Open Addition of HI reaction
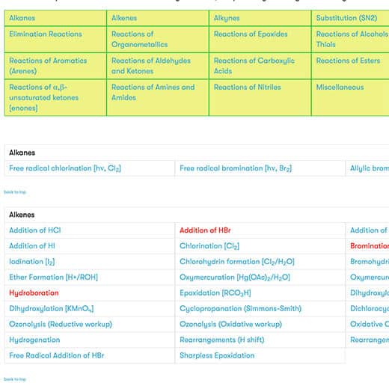Image resolution: width=389 pixels, height=392 pixels. (x=32, y=246)
